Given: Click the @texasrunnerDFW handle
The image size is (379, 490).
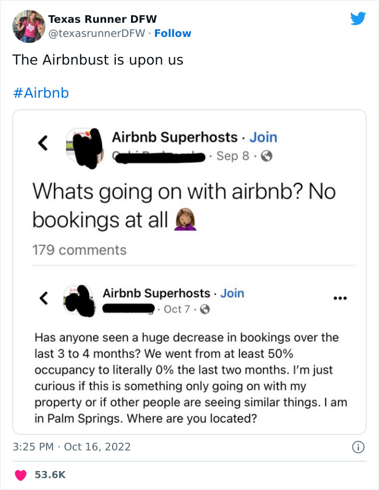Looking at the screenshot, I should click(97, 33).
